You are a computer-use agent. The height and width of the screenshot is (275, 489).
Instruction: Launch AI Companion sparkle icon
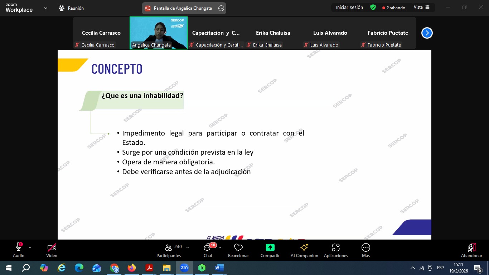coord(304,248)
